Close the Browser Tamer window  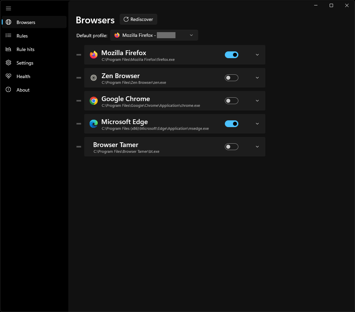[347, 5]
